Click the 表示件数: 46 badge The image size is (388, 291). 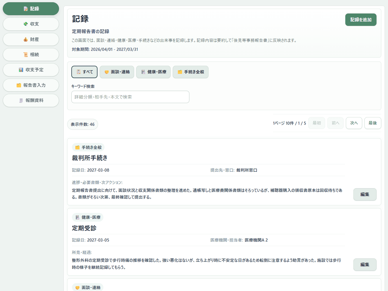83,124
